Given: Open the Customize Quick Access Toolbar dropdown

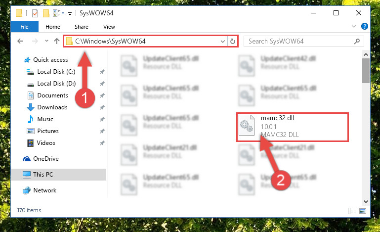Looking at the screenshot, I should pyautogui.click(x=70, y=14).
